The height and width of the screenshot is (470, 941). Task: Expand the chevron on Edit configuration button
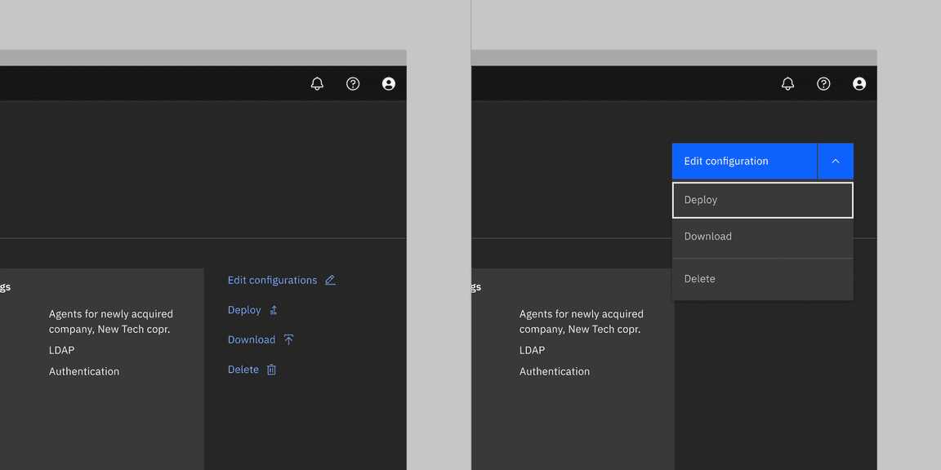coord(835,161)
